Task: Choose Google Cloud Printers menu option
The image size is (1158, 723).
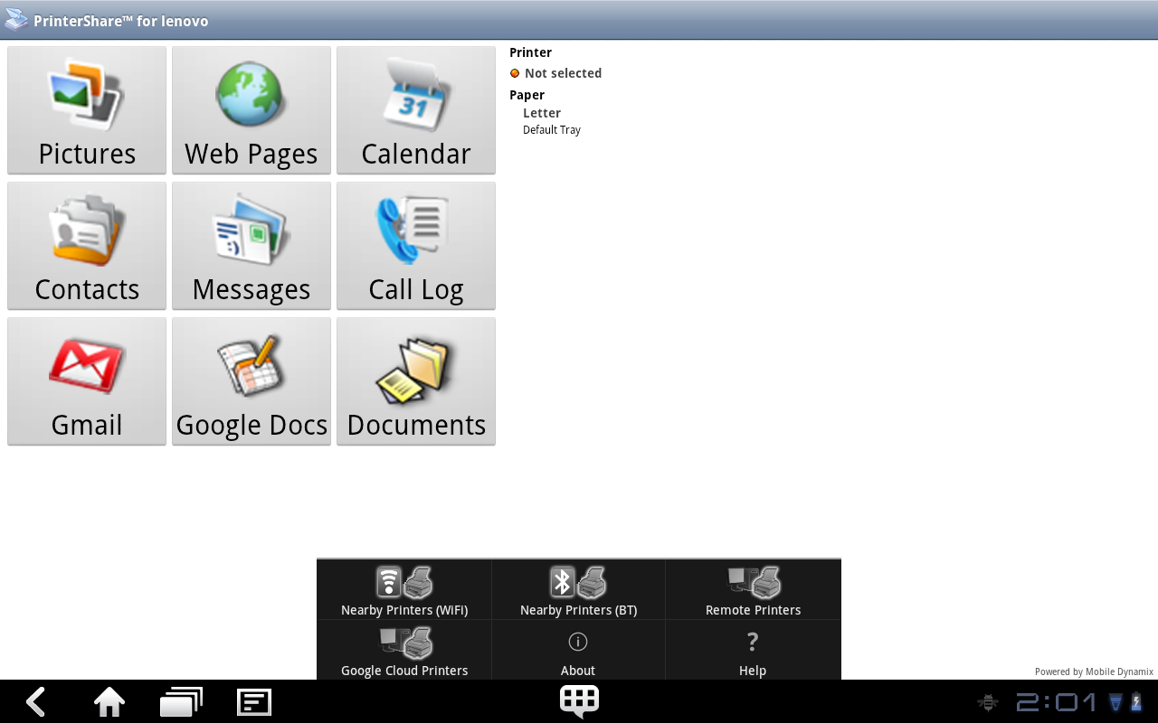Action: pos(404,651)
